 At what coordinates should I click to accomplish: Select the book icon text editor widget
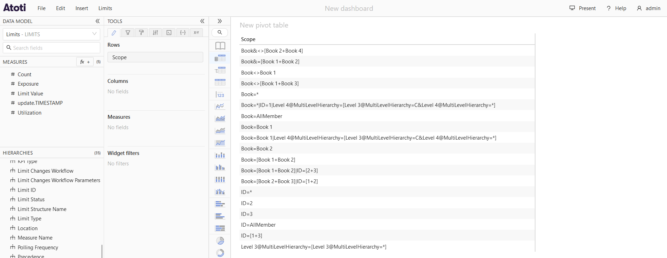(x=220, y=46)
